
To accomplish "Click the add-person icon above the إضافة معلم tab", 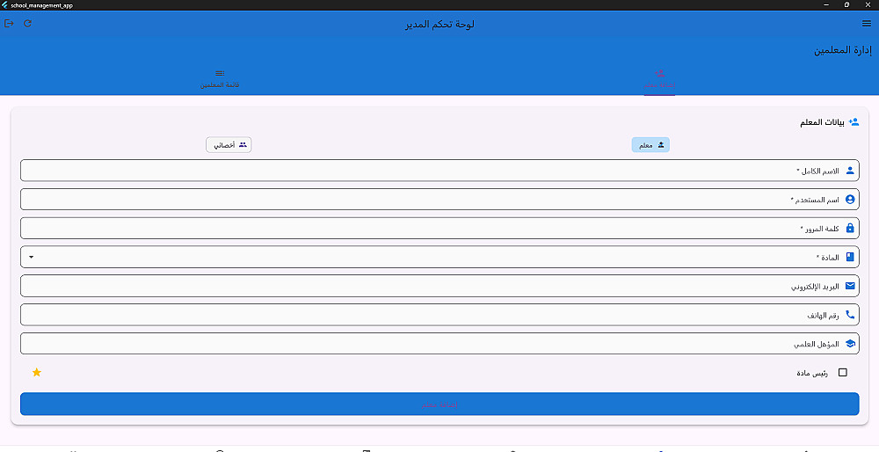I will pos(659,74).
